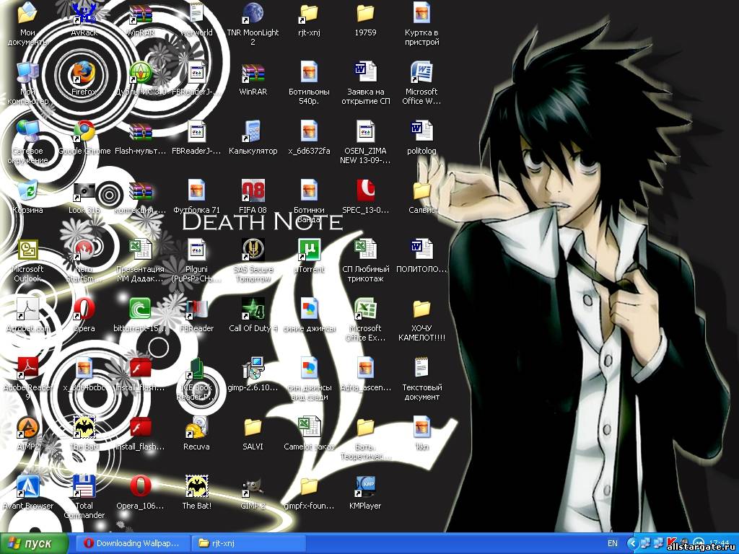Open the Калькулятор shortcut

(253, 131)
